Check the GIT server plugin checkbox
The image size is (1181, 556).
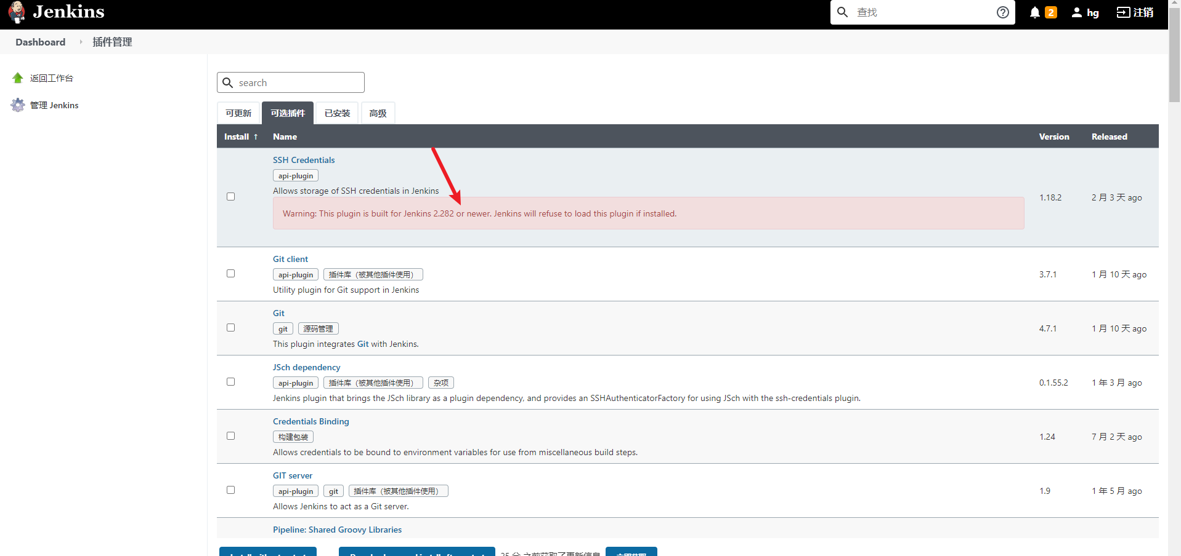[x=231, y=490]
